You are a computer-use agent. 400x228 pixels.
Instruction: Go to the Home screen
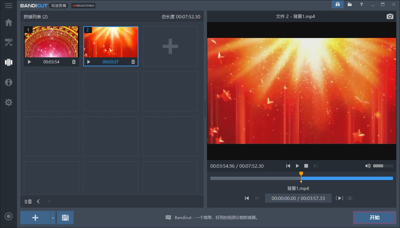pos(9,23)
